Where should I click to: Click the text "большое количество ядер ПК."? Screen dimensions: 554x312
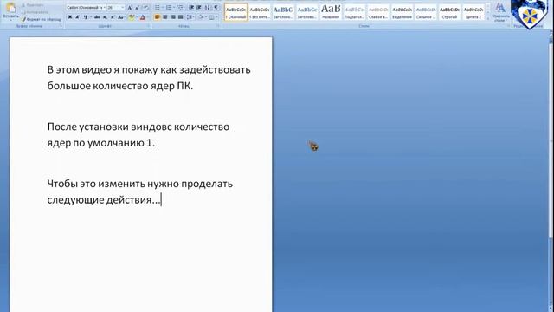click(120, 86)
